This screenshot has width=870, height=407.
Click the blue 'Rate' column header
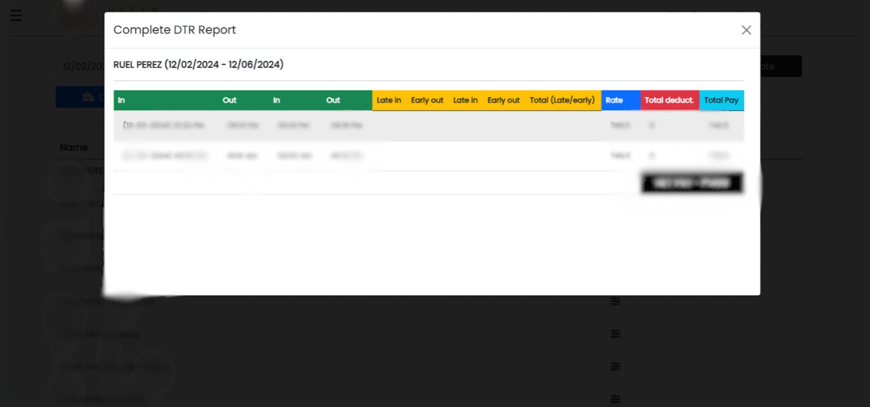pyautogui.click(x=615, y=100)
